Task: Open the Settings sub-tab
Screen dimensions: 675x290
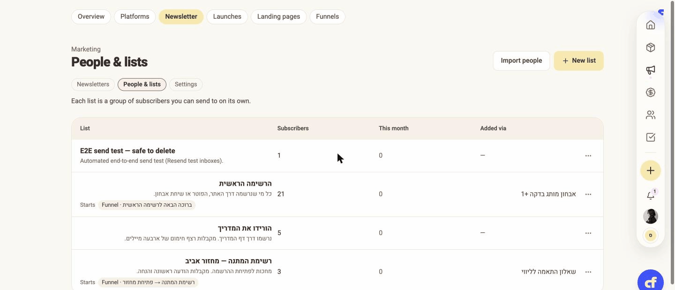Action: tap(186, 85)
